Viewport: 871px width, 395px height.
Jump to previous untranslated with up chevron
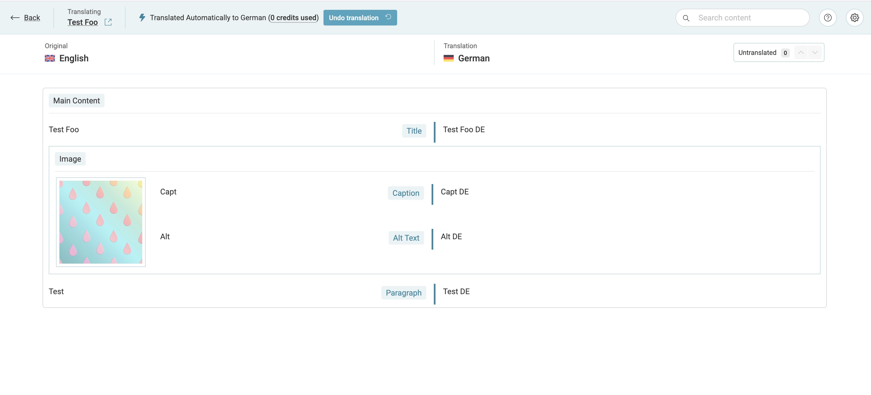coord(801,52)
